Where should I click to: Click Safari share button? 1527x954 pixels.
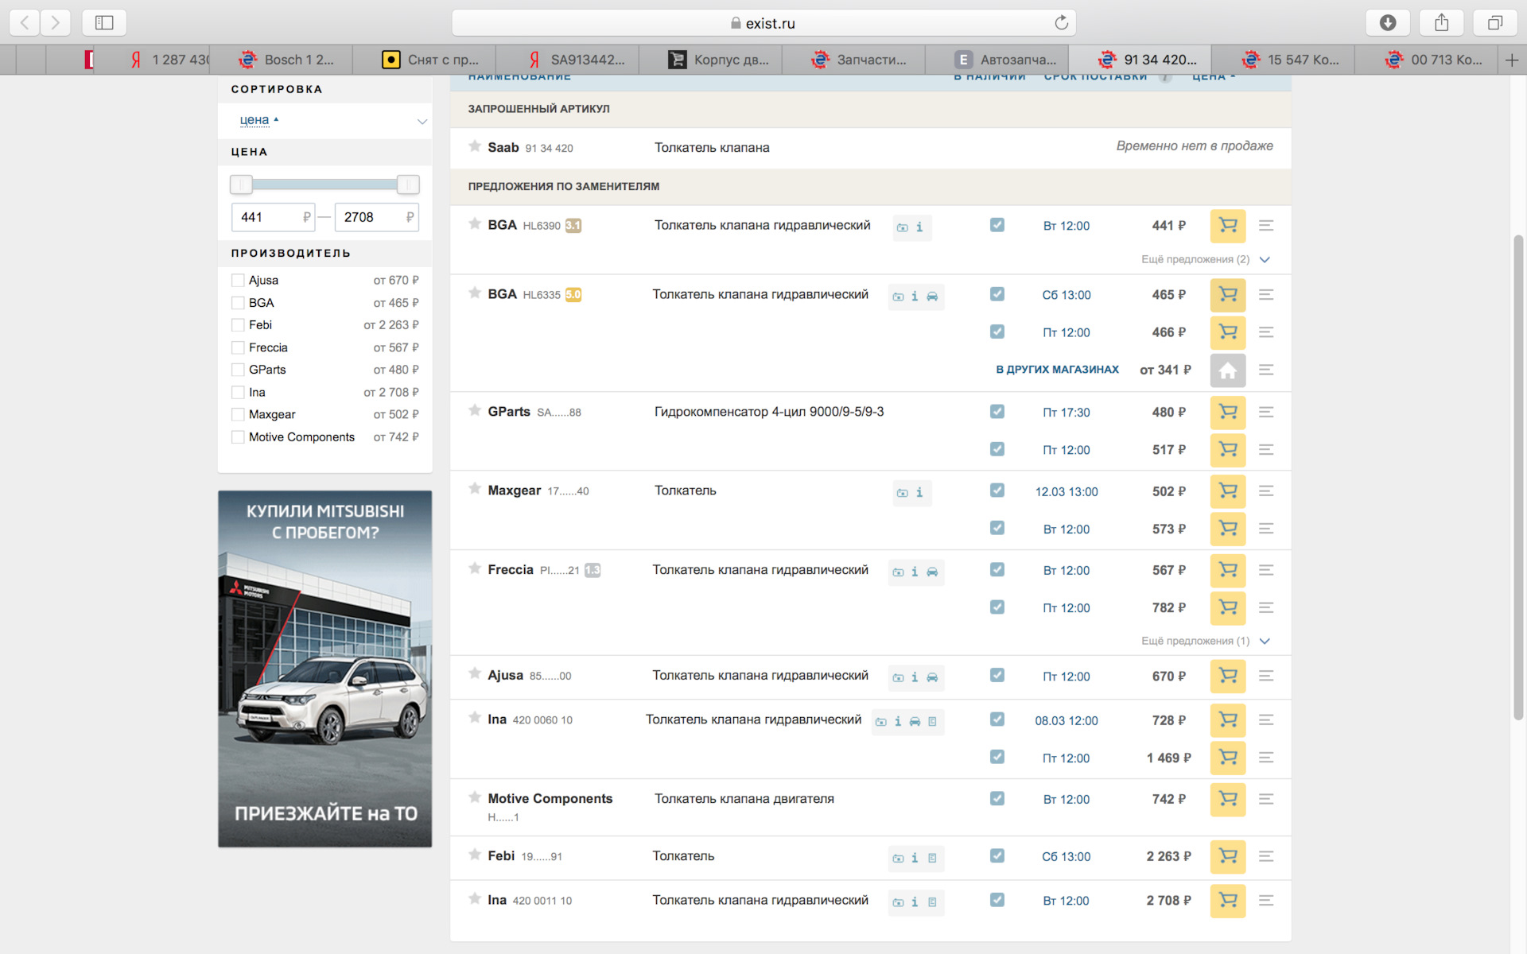(1441, 22)
